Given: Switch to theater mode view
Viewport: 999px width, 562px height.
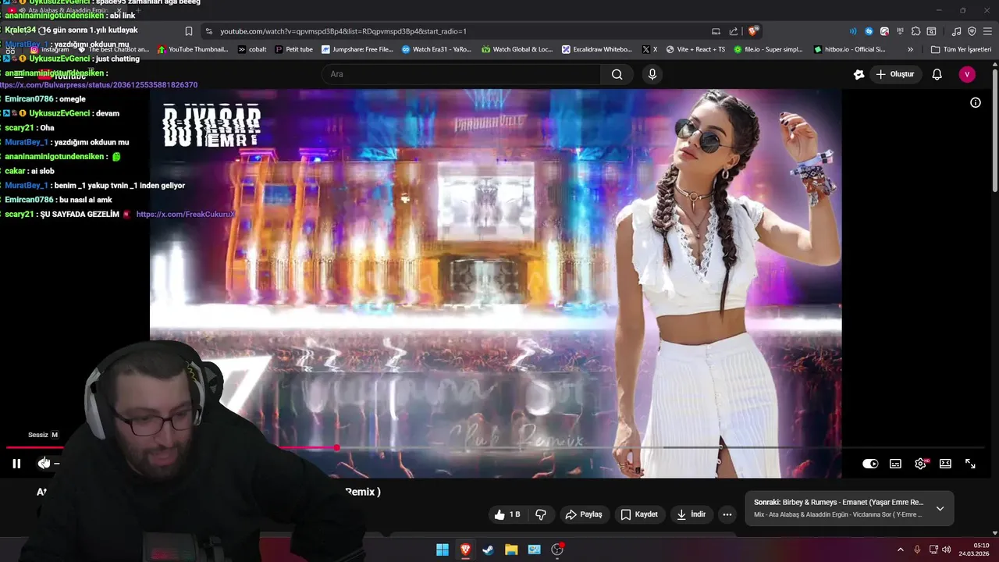Looking at the screenshot, I should (x=945, y=464).
